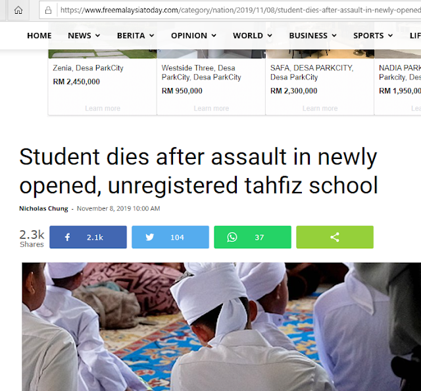Share article via Twitter bird button
Image resolution: width=421 pixels, height=391 pixels.
[170, 237]
